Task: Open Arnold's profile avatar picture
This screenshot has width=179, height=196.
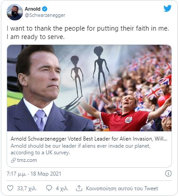Action: coord(15,12)
